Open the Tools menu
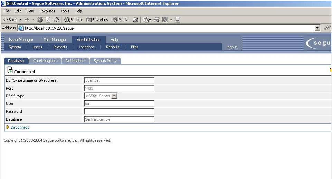The width and height of the screenshot is (332, 179). (x=65, y=11)
